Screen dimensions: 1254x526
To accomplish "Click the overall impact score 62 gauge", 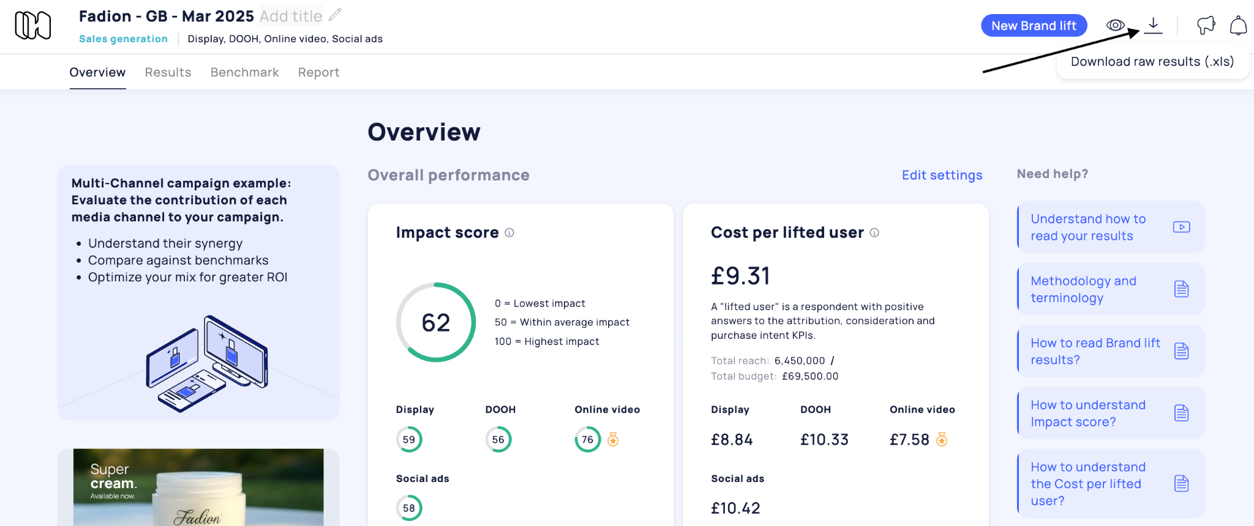I will (436, 322).
